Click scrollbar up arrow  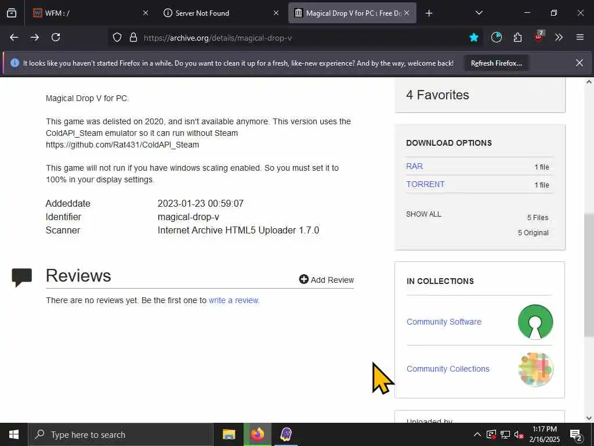pos(589,81)
